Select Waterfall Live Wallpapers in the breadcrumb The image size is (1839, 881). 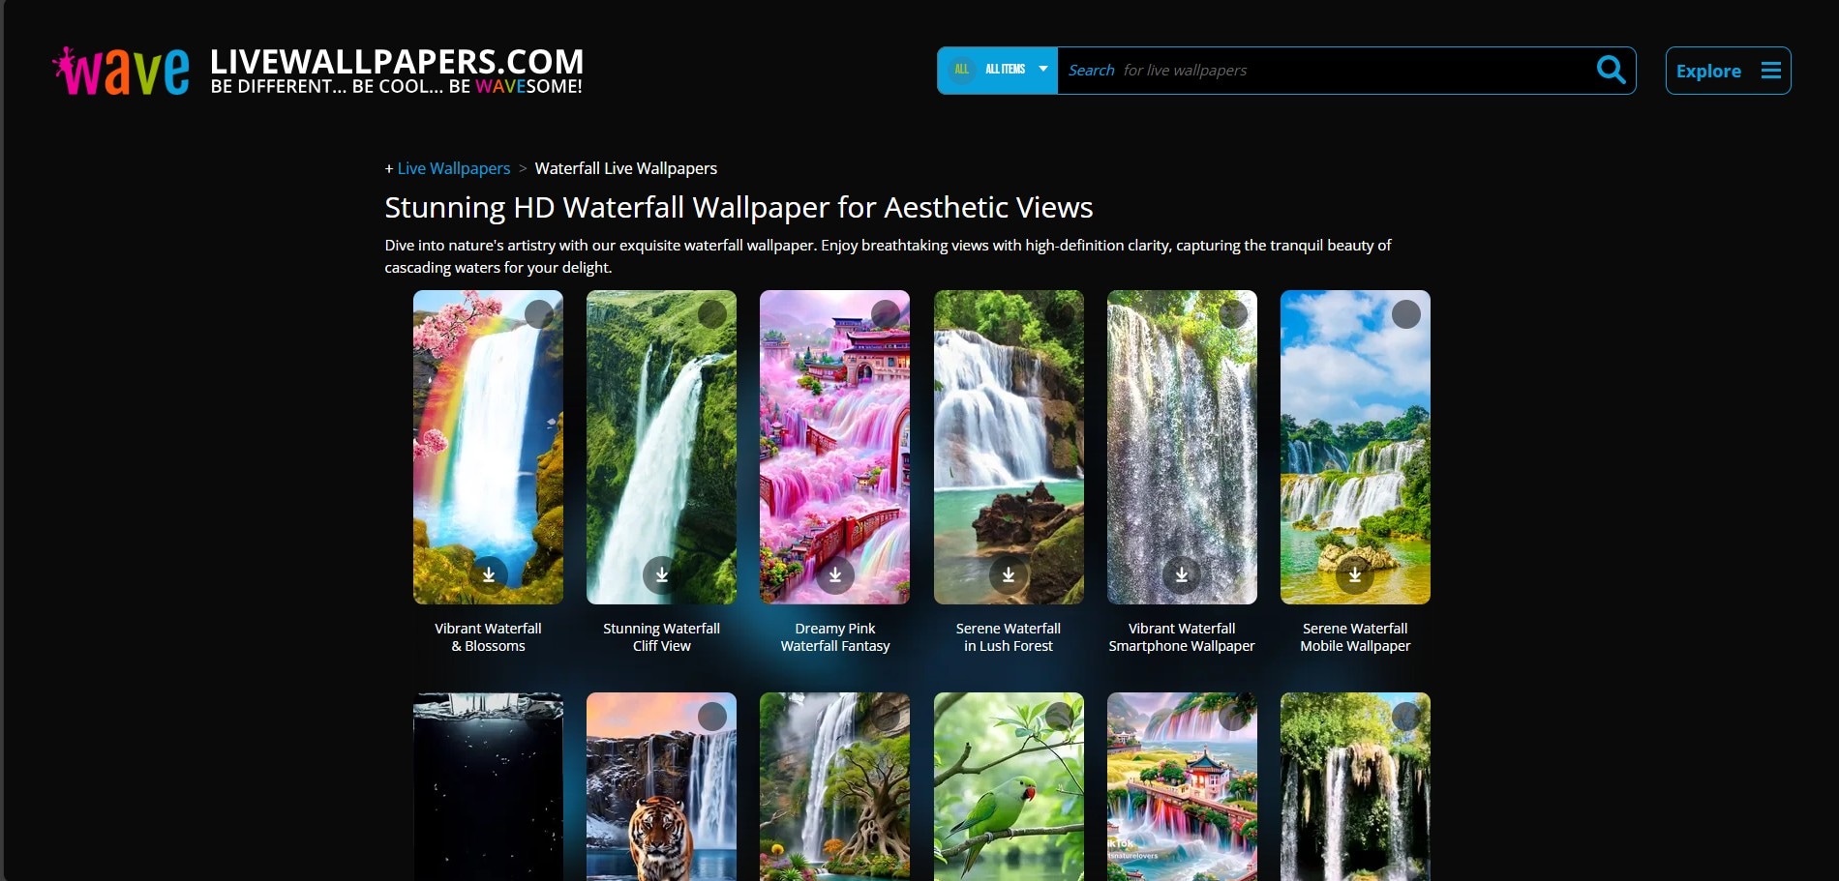tap(626, 168)
